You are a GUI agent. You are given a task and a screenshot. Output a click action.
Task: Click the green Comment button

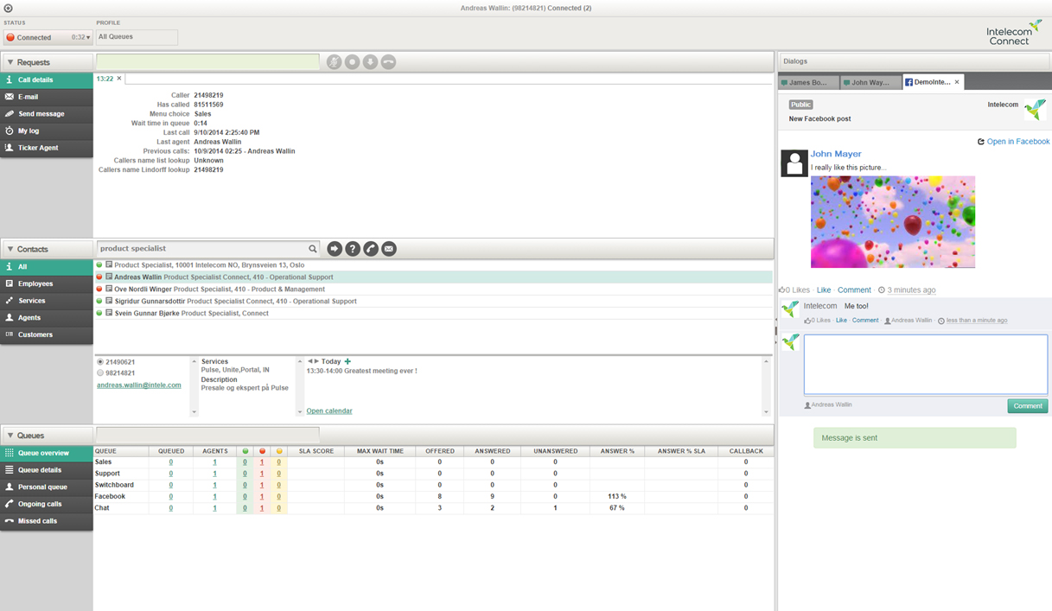point(1027,406)
